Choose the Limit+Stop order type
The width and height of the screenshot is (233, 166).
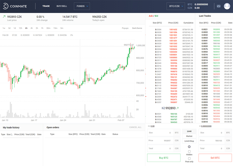189,141
